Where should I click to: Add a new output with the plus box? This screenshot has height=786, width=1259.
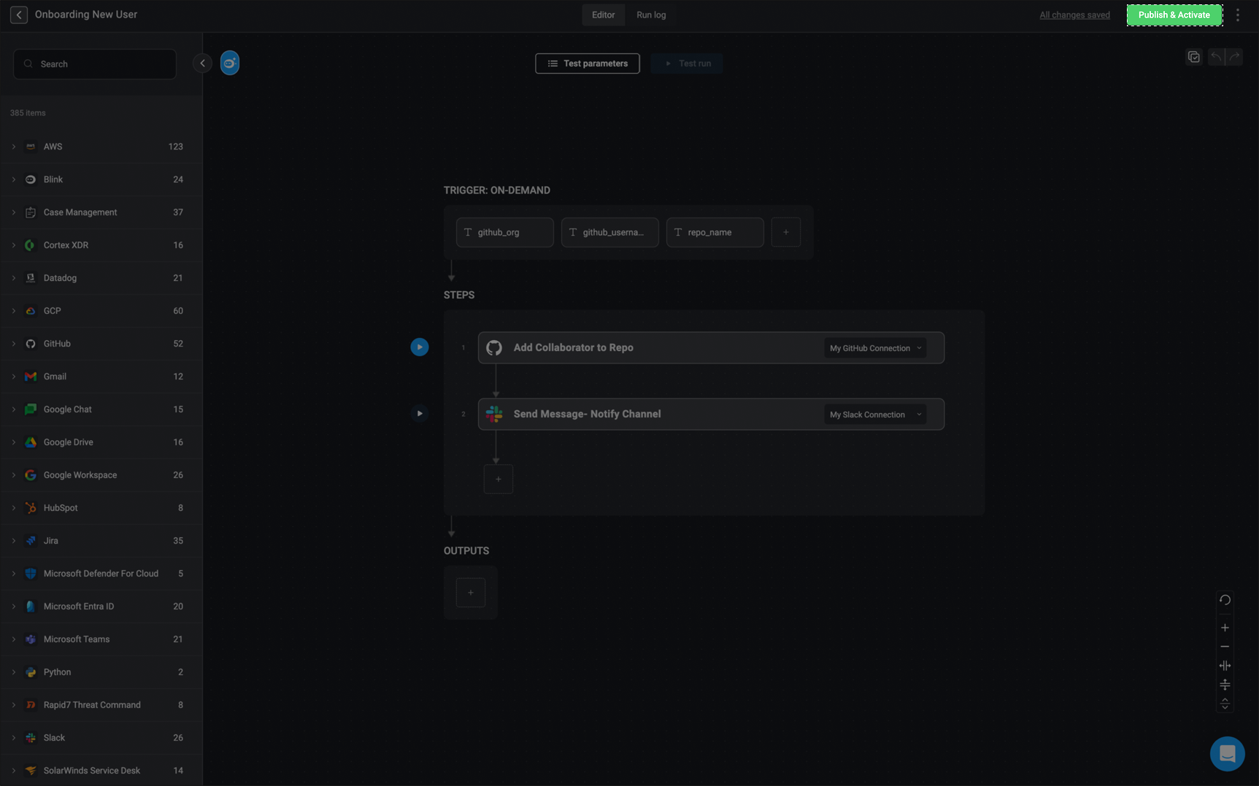[x=471, y=593]
